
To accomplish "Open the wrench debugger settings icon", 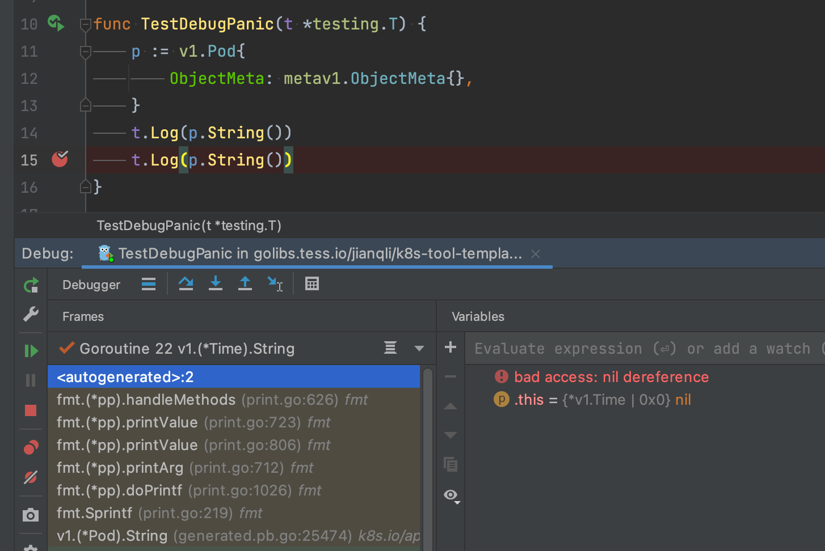I will point(31,314).
